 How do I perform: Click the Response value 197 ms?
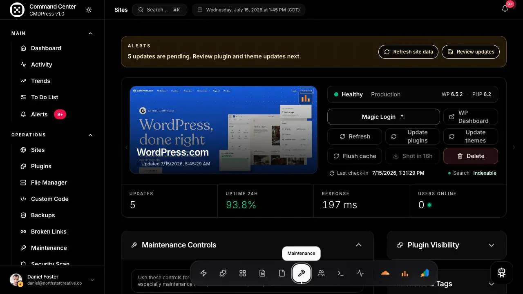tap(340, 205)
